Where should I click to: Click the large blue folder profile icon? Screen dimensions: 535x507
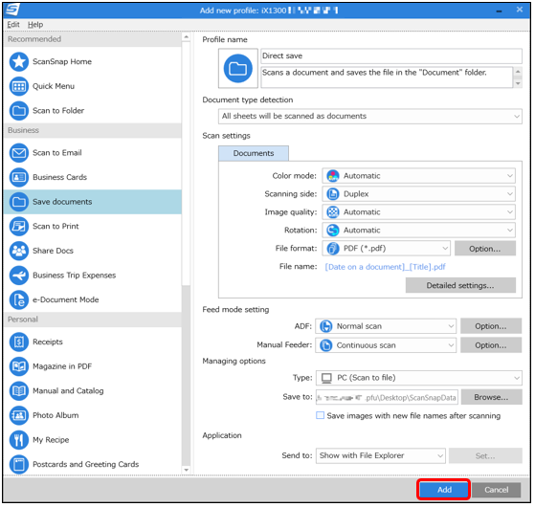click(237, 69)
